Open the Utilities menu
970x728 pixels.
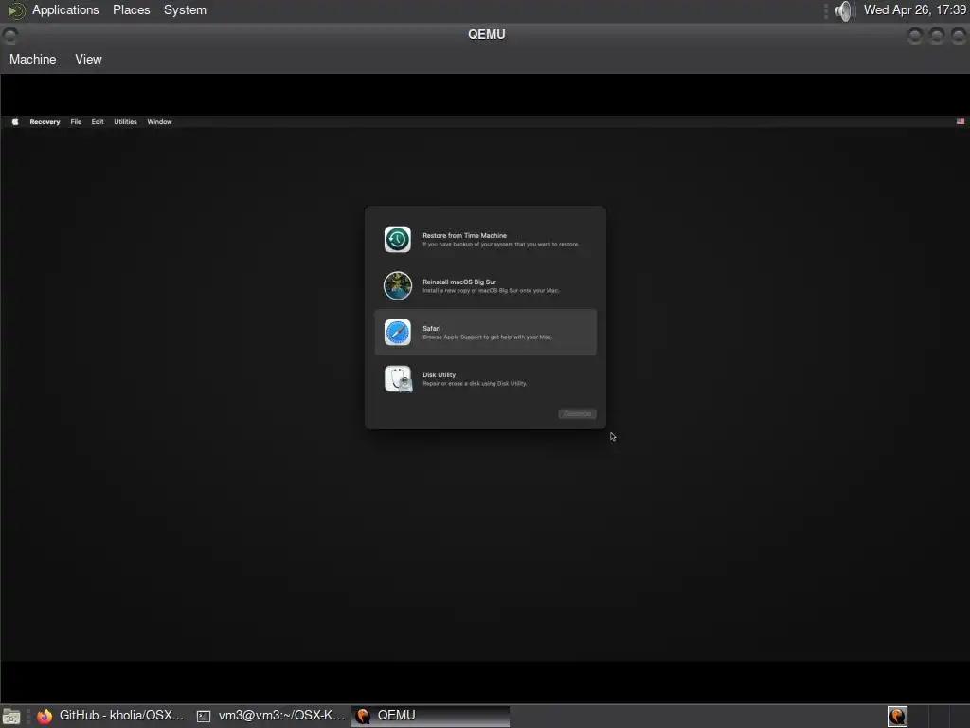click(x=125, y=122)
